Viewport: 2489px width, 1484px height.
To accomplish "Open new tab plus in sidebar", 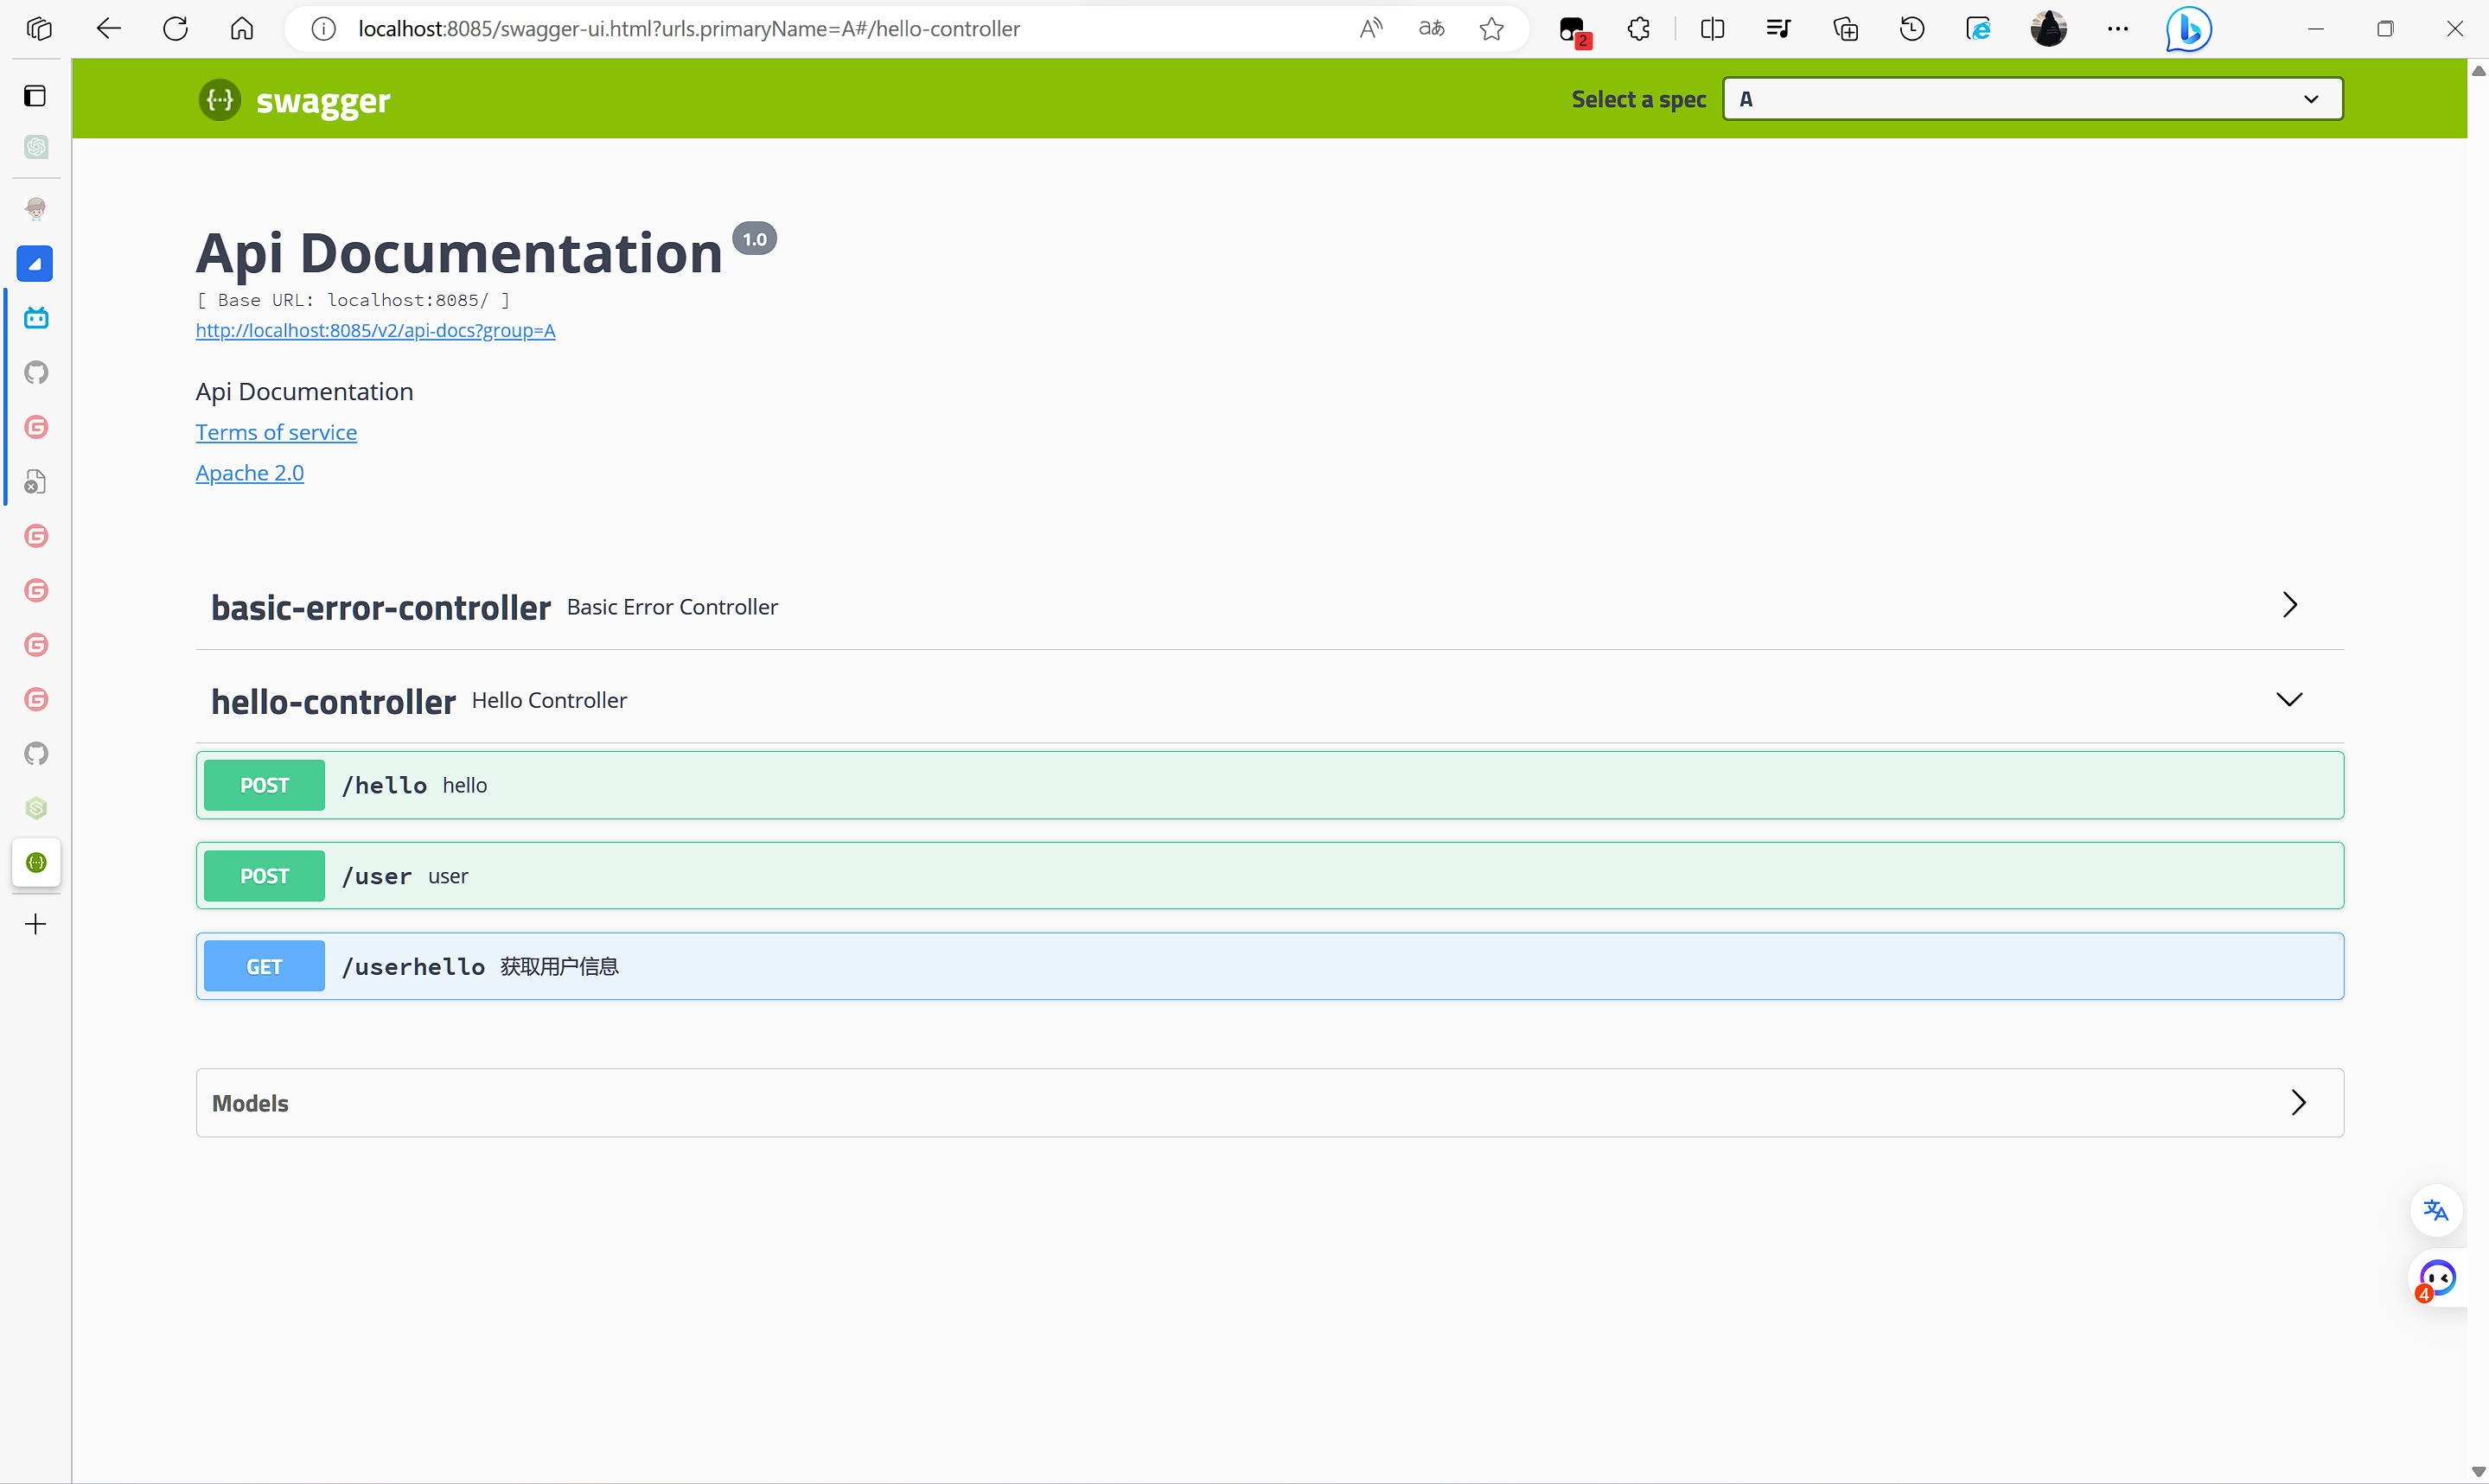I will 36,924.
